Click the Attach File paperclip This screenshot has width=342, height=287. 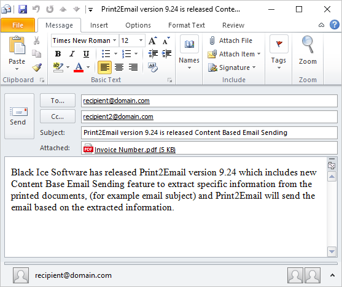[x=230, y=40]
